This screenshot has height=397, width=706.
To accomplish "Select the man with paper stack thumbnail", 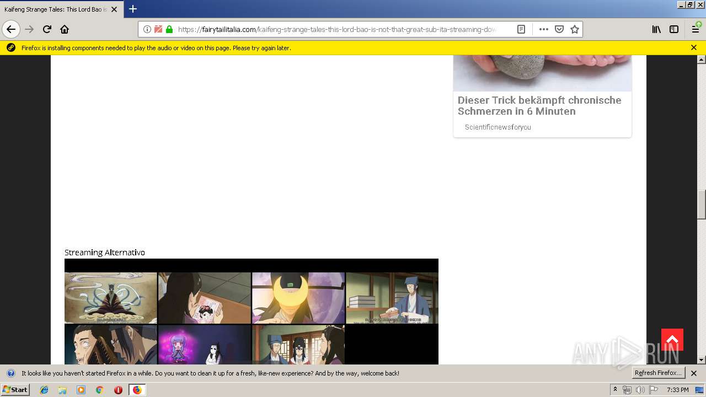I will [x=392, y=298].
